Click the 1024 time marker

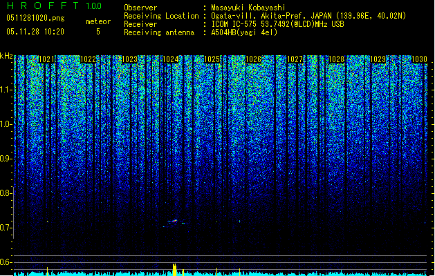(x=171, y=59)
